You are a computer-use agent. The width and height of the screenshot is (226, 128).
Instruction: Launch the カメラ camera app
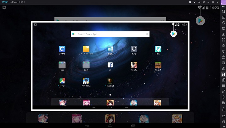coord(134,49)
